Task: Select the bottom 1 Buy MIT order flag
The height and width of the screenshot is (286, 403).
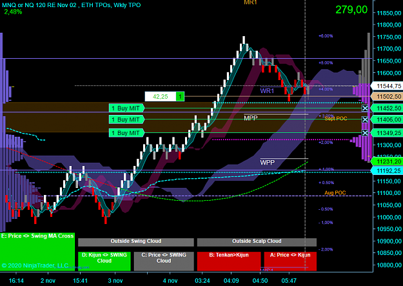Action: 126,133
